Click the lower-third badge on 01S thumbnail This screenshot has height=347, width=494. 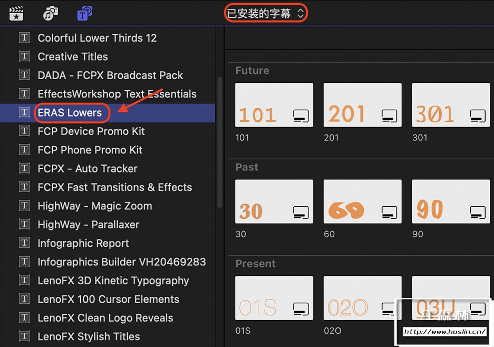pos(301,309)
